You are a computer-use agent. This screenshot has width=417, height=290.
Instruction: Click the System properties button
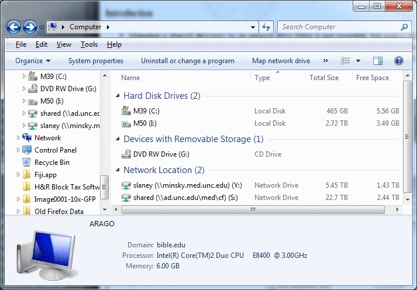point(96,61)
